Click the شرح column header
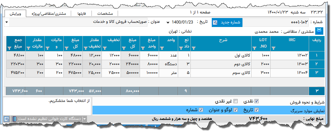333x135 pixels. (x=221, y=43)
